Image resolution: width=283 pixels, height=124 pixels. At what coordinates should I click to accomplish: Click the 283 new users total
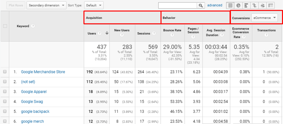(127, 47)
